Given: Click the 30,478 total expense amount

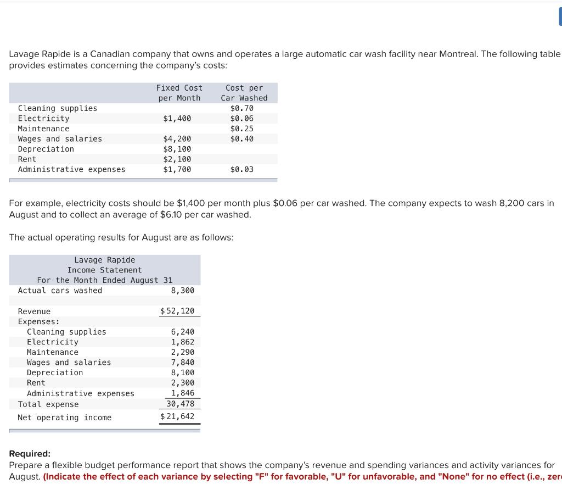Looking at the screenshot, I should point(180,404).
